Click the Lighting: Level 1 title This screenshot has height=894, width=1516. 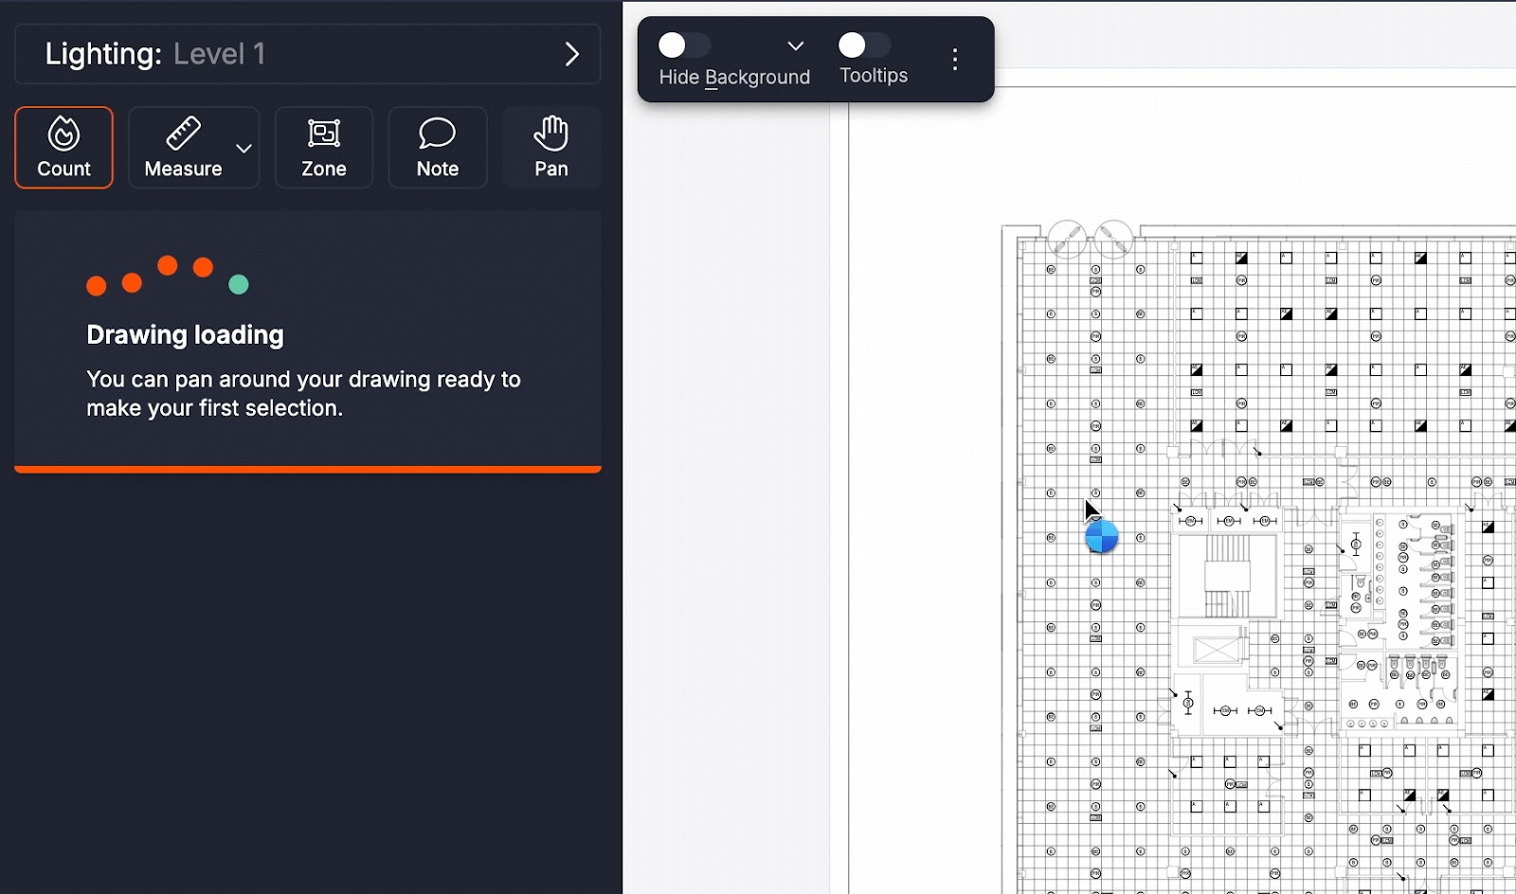click(155, 54)
